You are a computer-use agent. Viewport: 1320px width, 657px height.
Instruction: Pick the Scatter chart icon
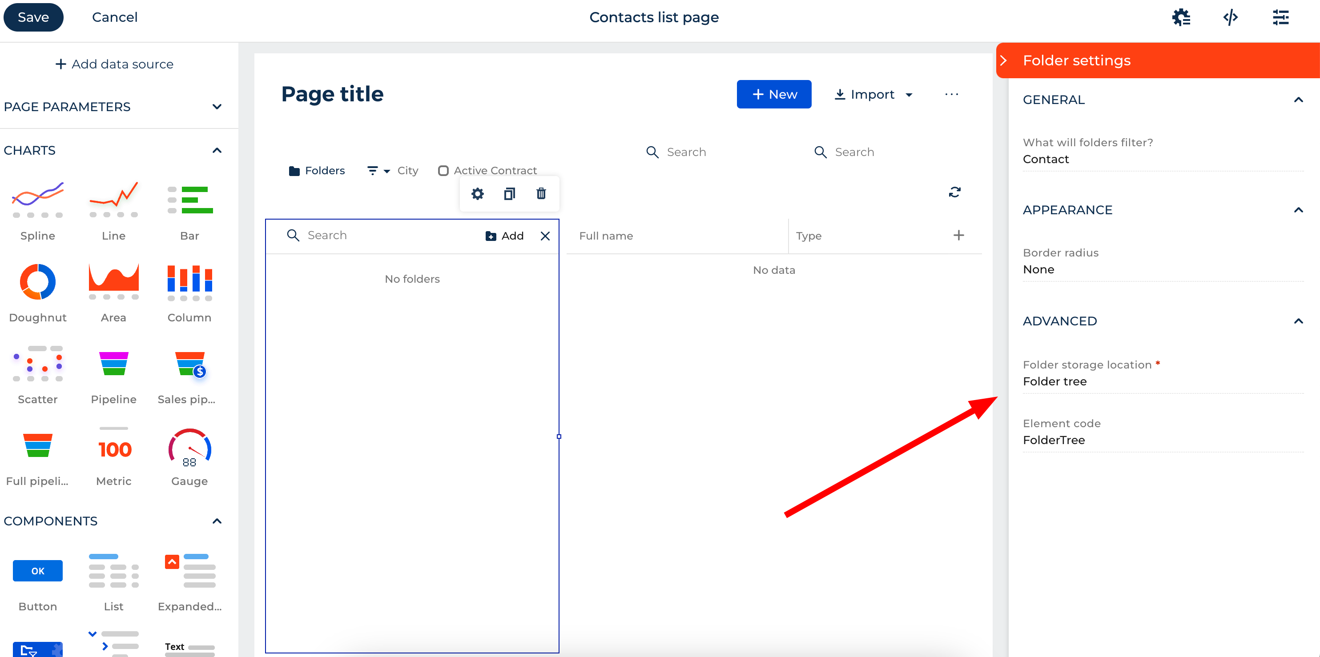37,364
